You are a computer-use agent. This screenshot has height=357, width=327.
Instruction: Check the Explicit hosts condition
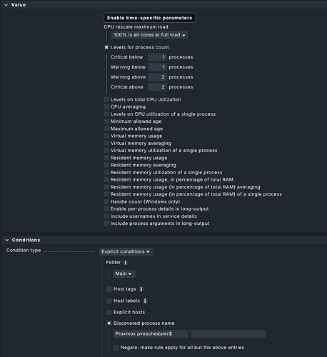point(109,312)
